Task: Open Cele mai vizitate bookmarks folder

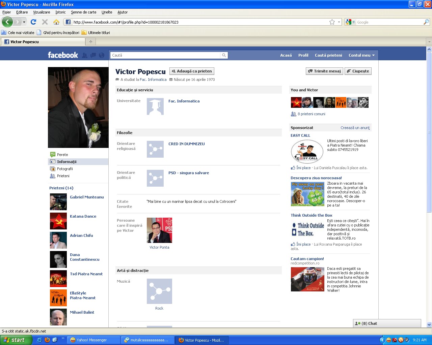Action: (x=18, y=33)
